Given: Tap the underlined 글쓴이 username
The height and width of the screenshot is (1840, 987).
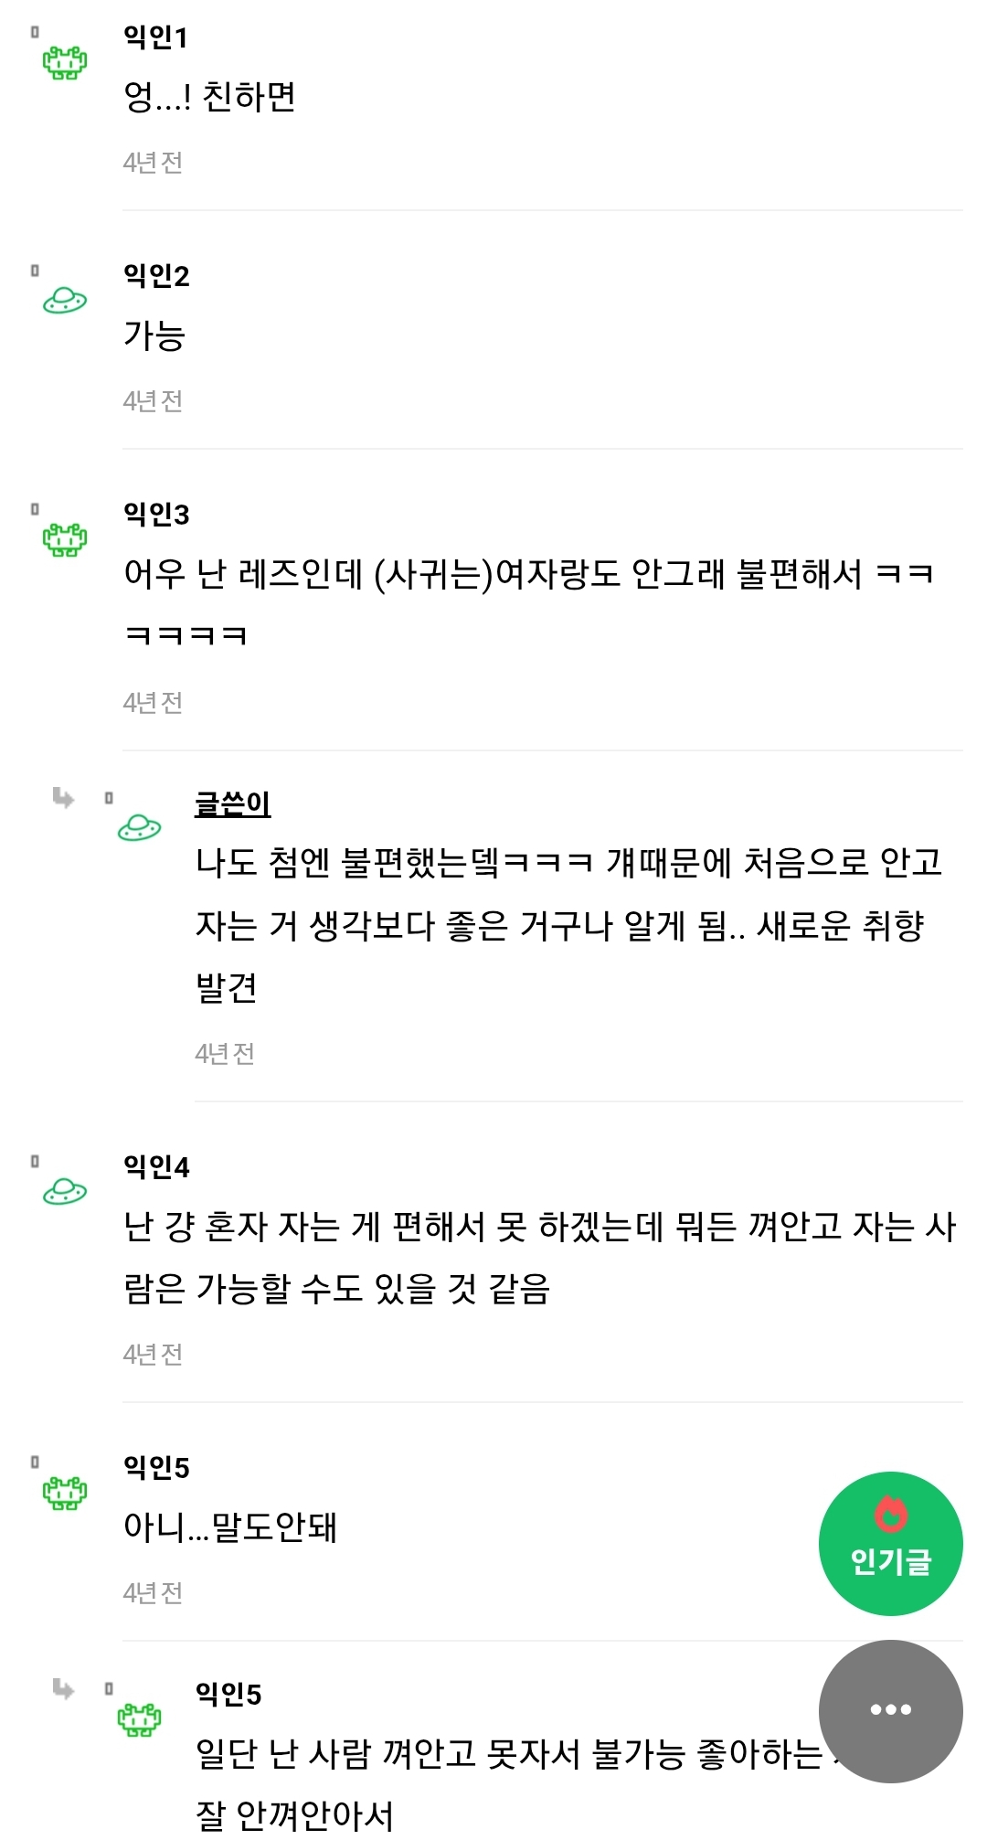Looking at the screenshot, I should (x=232, y=803).
